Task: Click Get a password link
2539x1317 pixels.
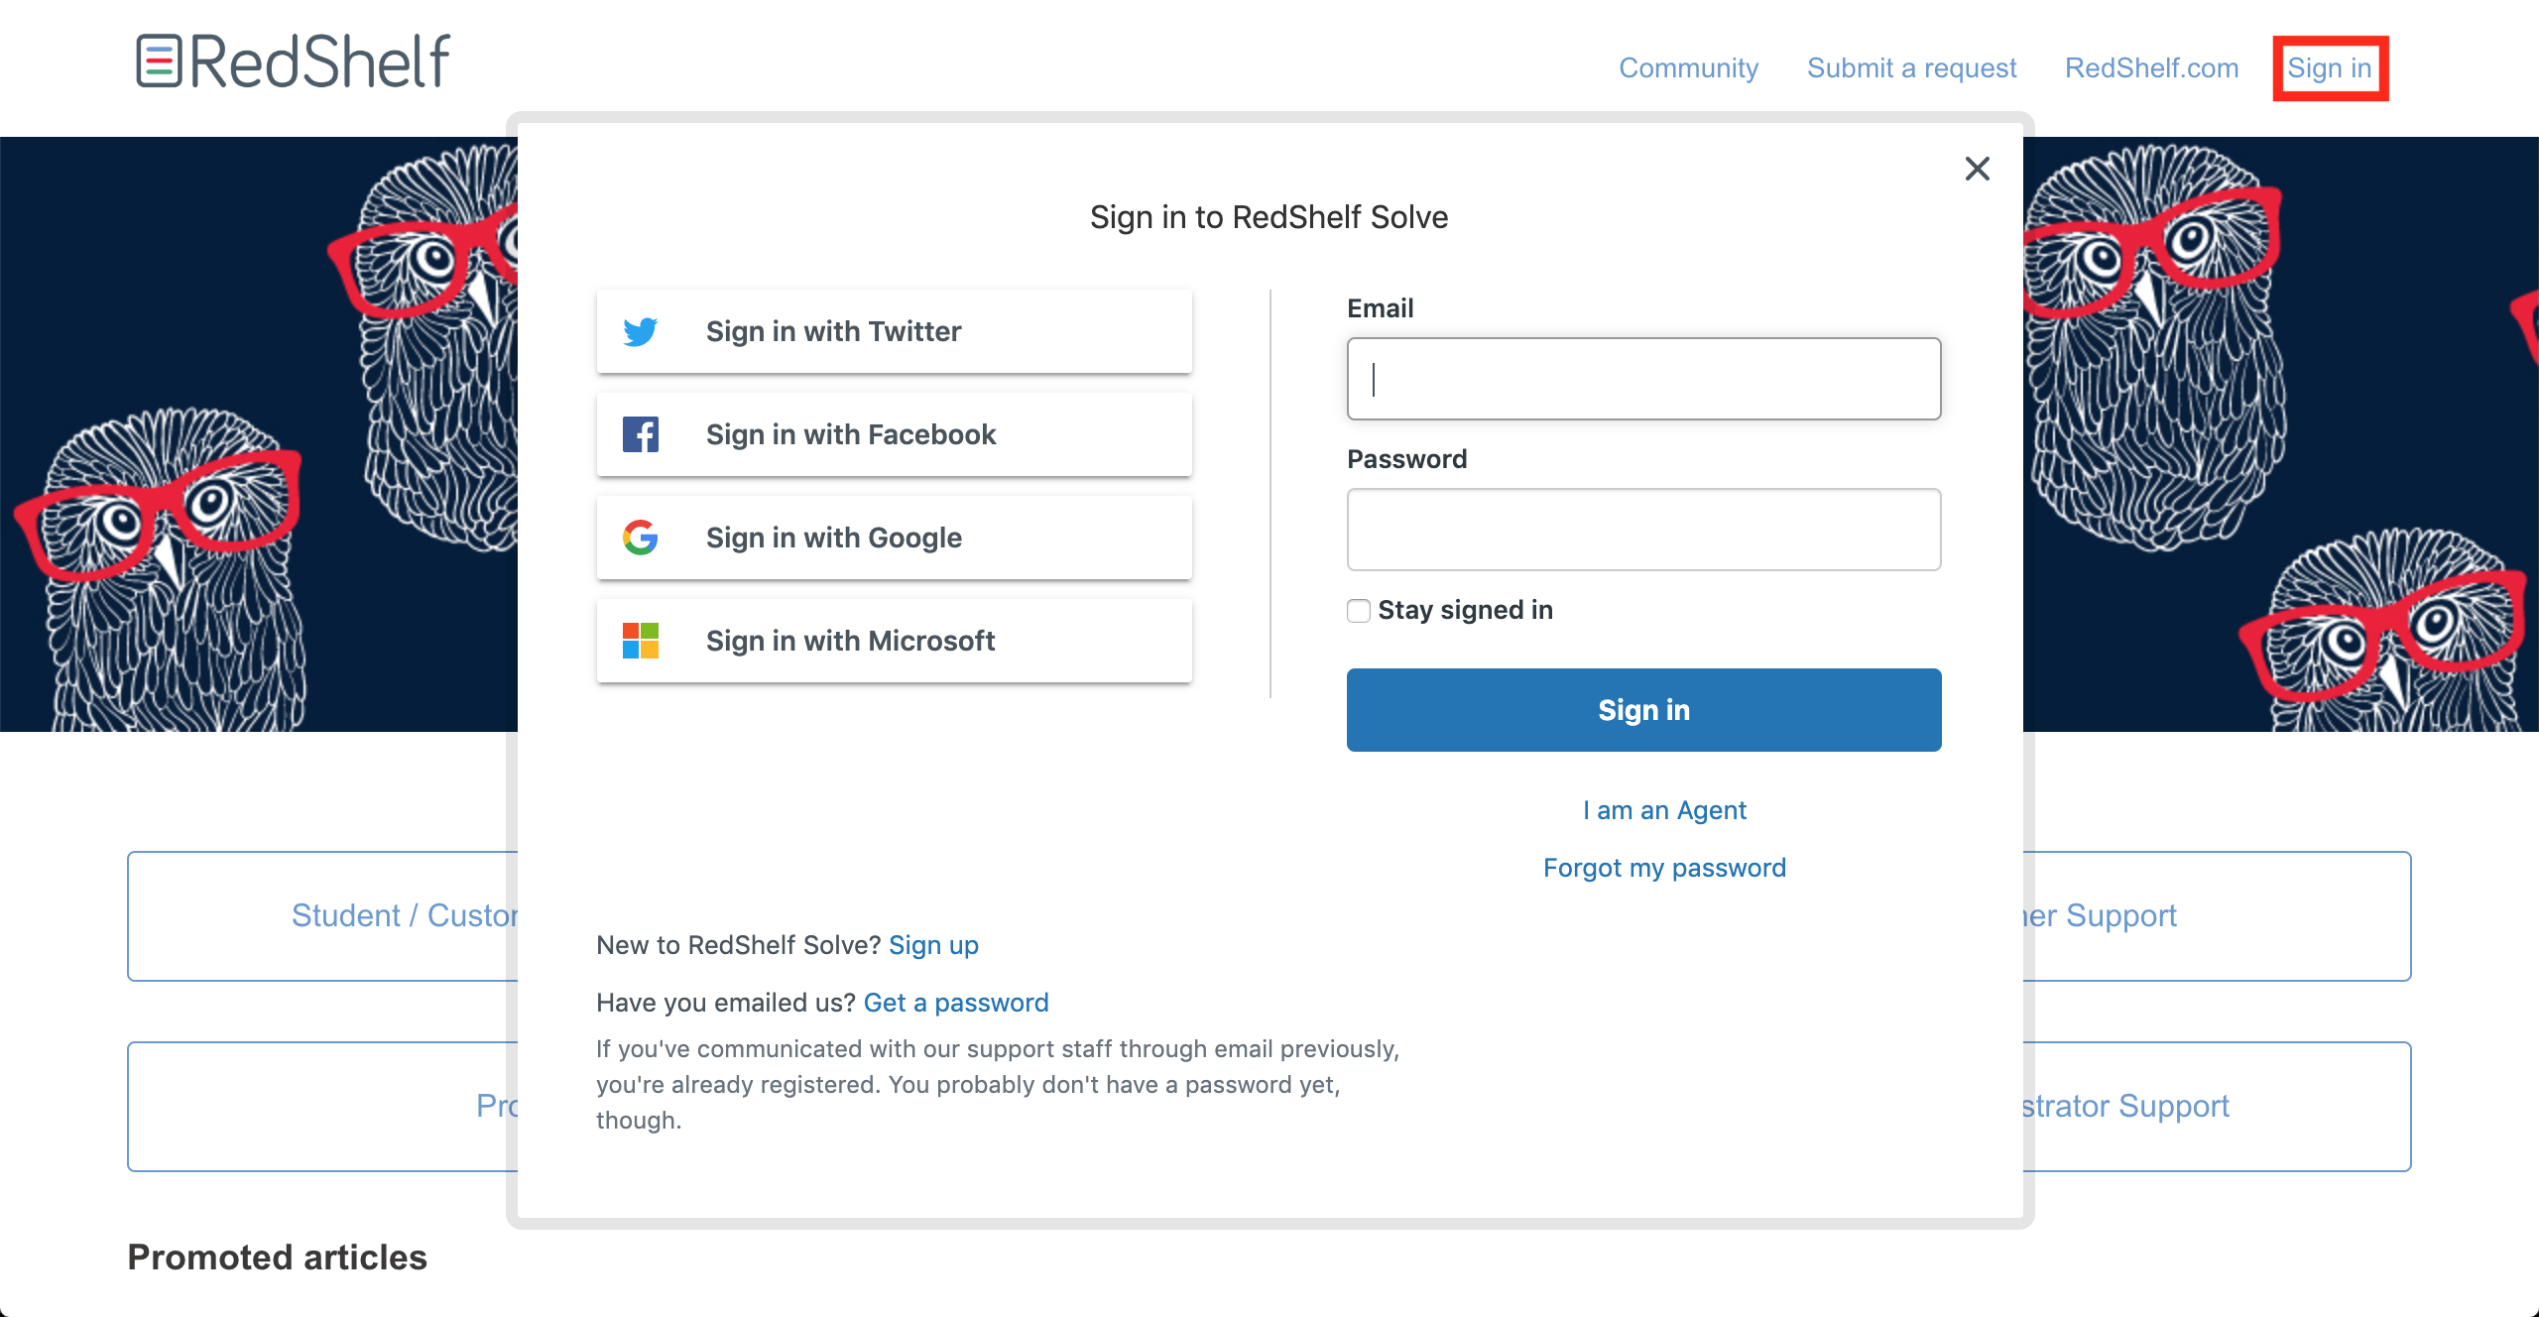Action: point(956,1003)
